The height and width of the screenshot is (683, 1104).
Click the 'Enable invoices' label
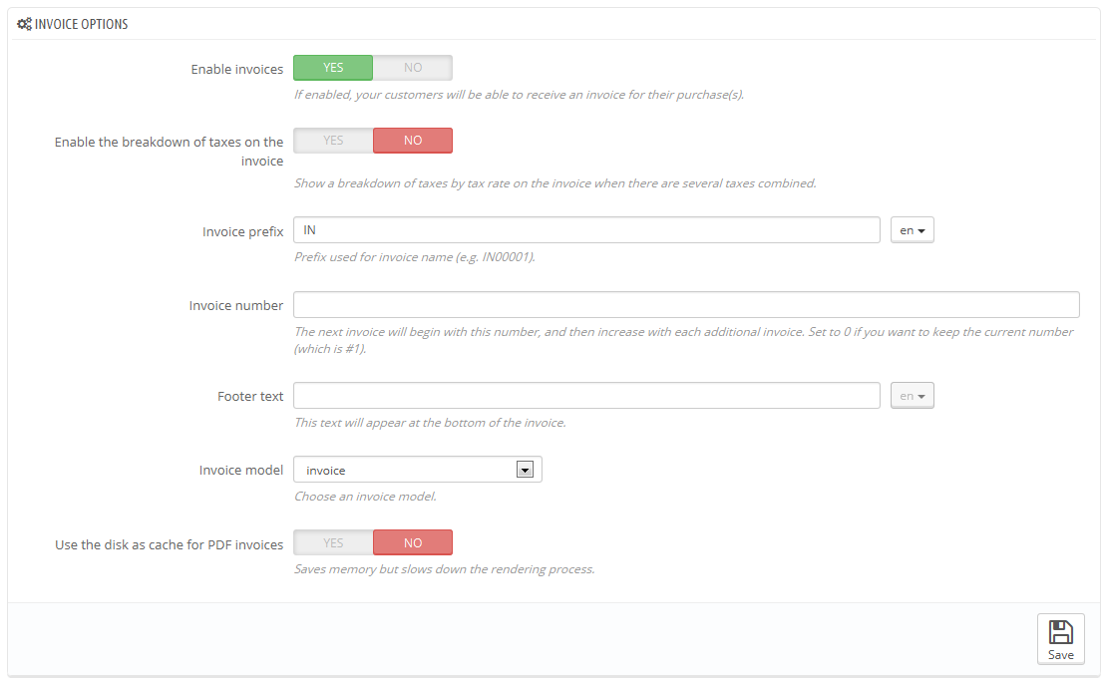tap(236, 69)
